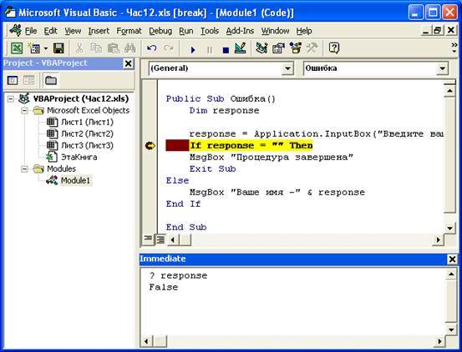The height and width of the screenshot is (352, 462).
Task: Select Module1 in project tree
Action: coord(75,180)
